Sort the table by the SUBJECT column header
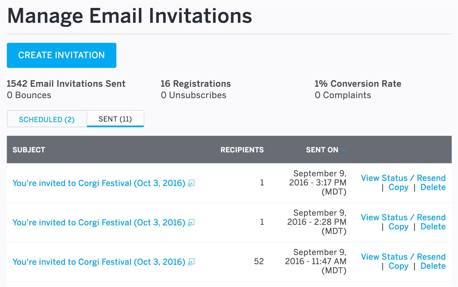Screen dimensions: 458x287 click(x=29, y=150)
